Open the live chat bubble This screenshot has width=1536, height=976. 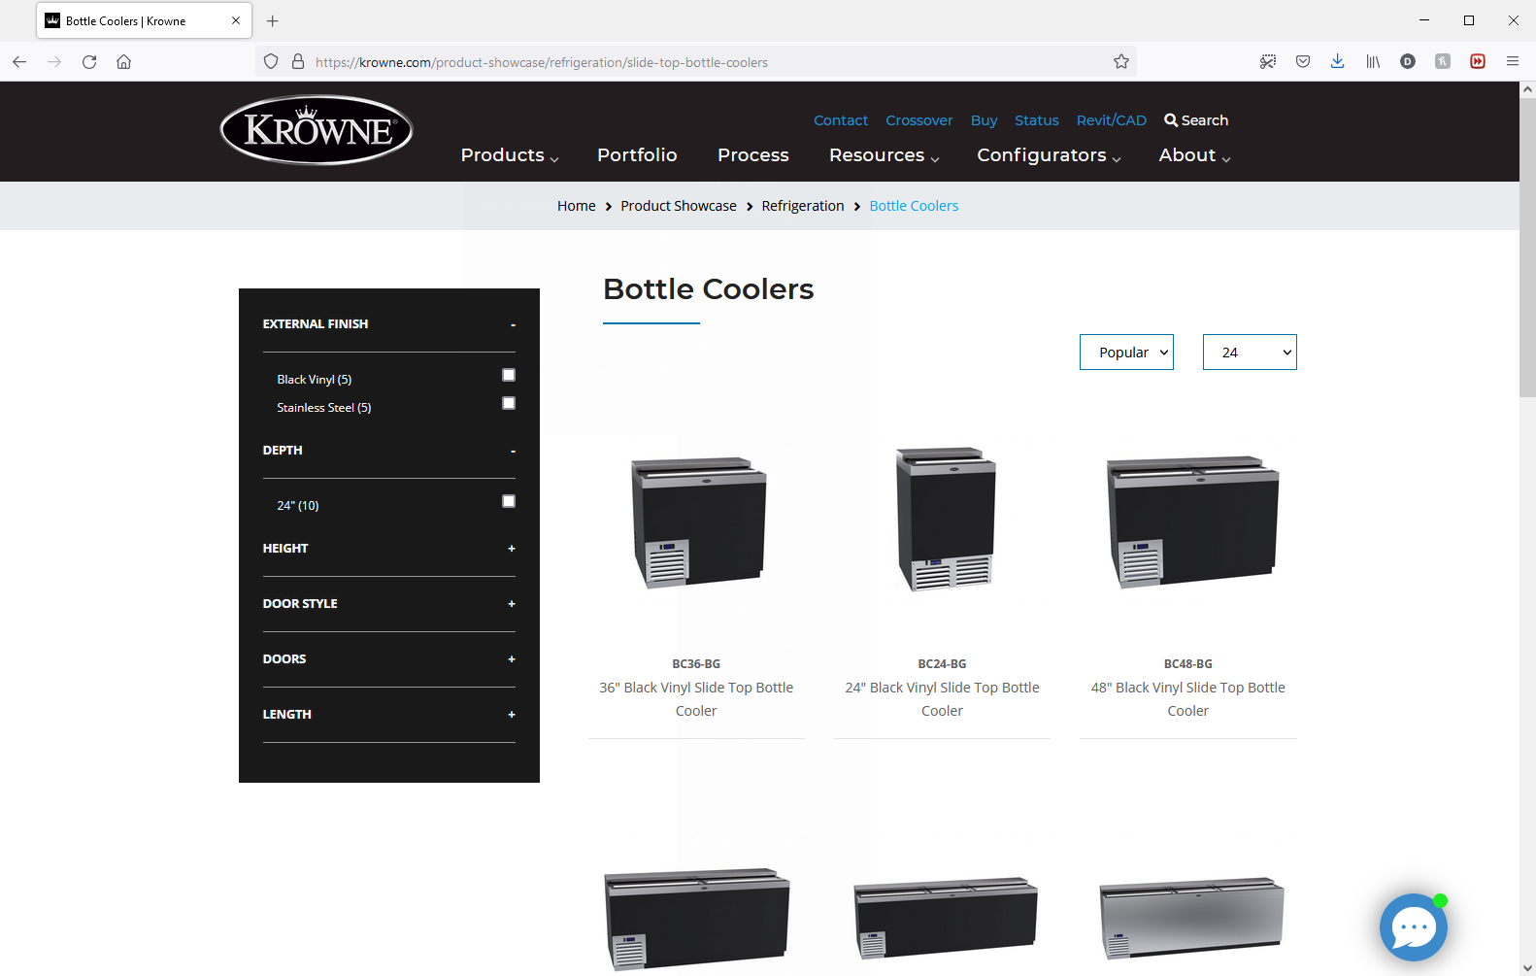pos(1413,927)
